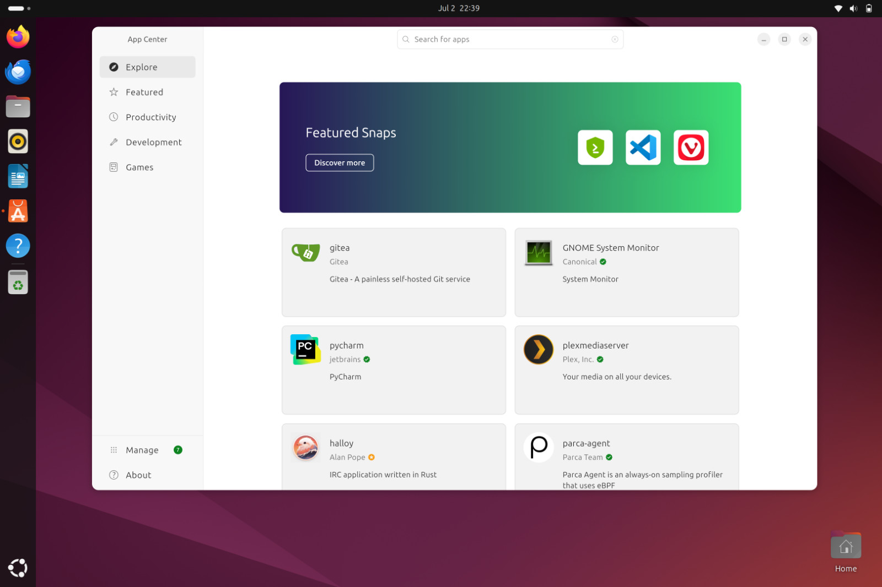The width and height of the screenshot is (882, 587).
Task: Click the Manage grid icon
Action: 114,450
